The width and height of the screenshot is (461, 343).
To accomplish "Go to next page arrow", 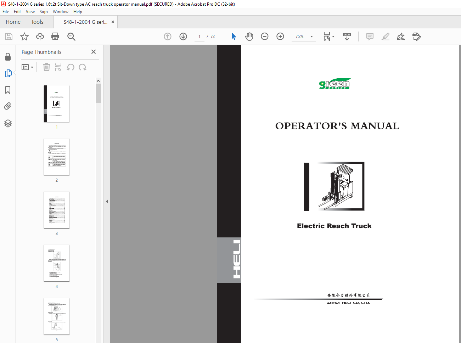I will pyautogui.click(x=183, y=36).
